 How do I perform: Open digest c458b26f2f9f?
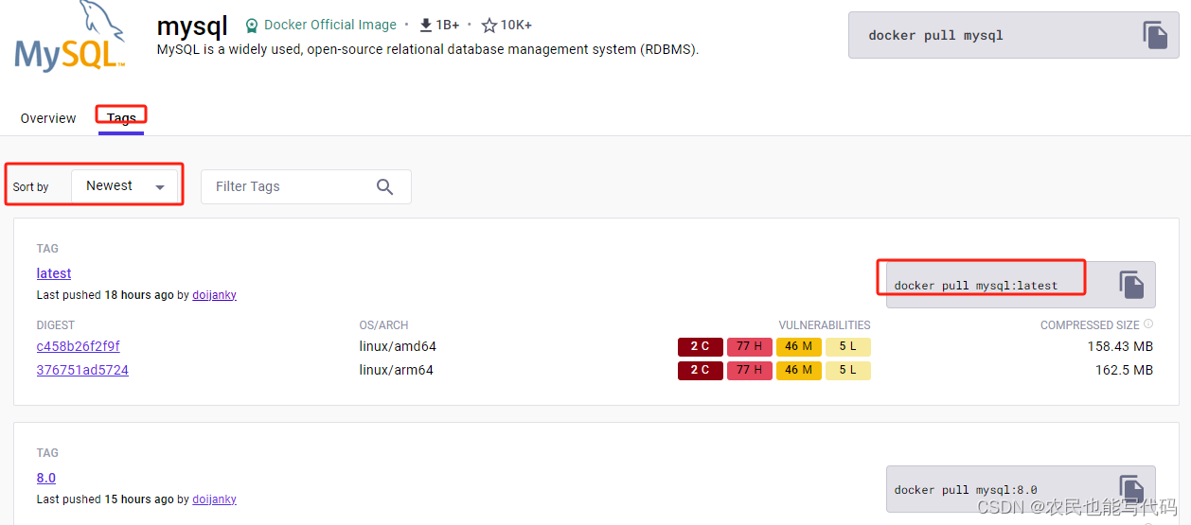click(79, 346)
